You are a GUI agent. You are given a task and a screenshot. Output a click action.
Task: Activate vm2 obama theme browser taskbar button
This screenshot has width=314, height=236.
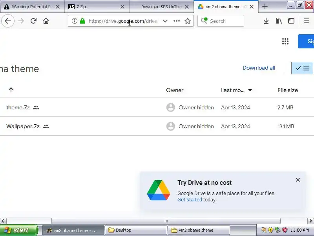73,230
